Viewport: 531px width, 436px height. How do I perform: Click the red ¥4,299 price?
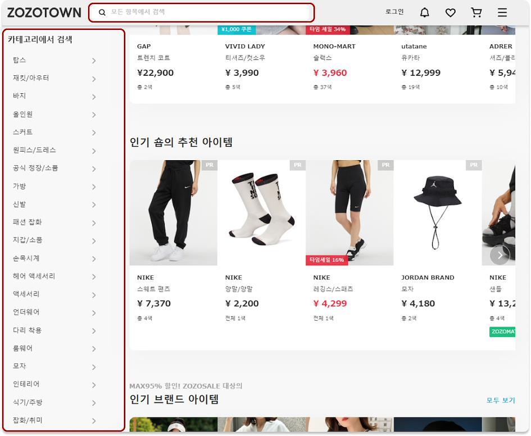(x=330, y=303)
